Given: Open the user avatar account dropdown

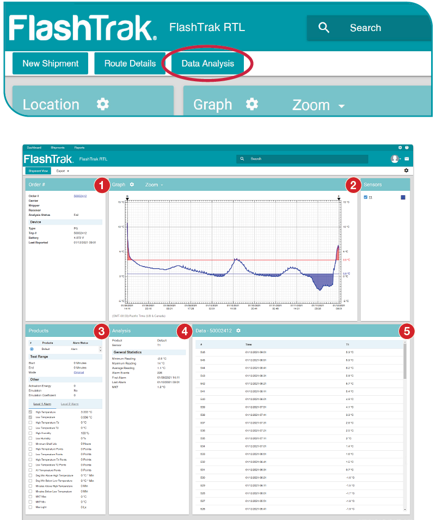Looking at the screenshot, I should click(395, 159).
